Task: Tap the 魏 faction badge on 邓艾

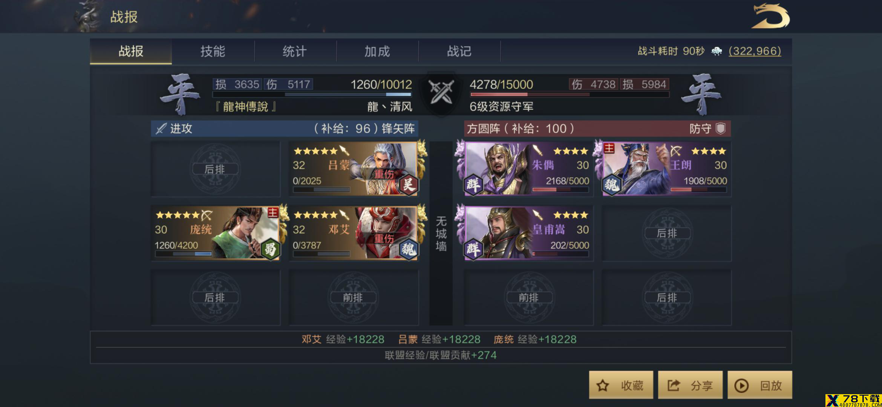Action: pyautogui.click(x=408, y=249)
